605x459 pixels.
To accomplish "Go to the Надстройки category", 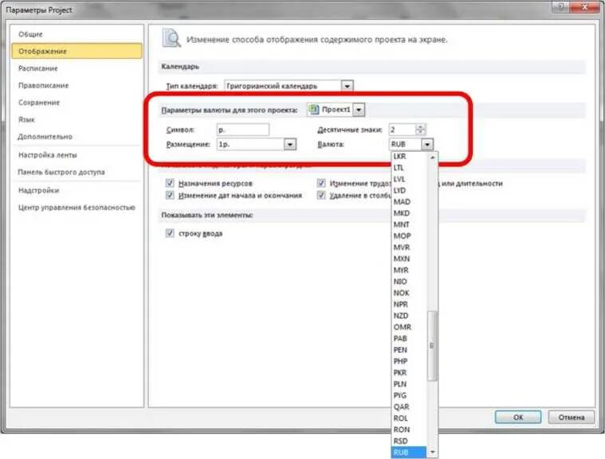I will (38, 191).
